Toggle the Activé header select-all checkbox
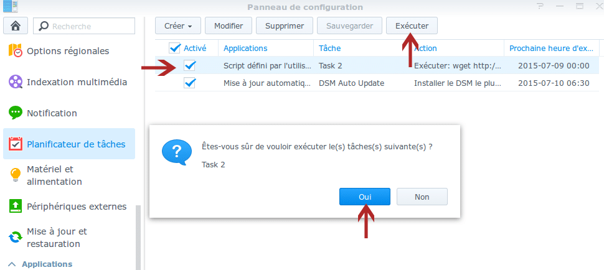The width and height of the screenshot is (604, 270). pos(175,48)
